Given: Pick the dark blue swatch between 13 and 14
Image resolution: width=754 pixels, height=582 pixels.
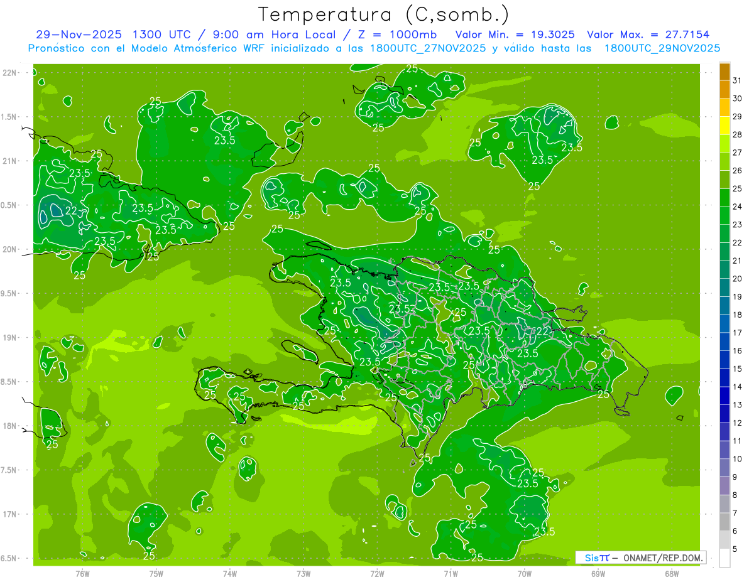Looking at the screenshot, I should [724, 396].
